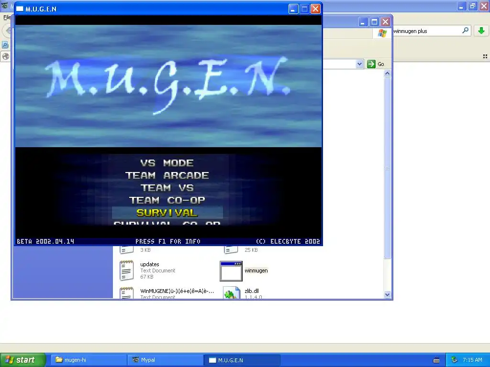
Task: Focus the Mypal search field with winmugen plus
Action: 426,31
